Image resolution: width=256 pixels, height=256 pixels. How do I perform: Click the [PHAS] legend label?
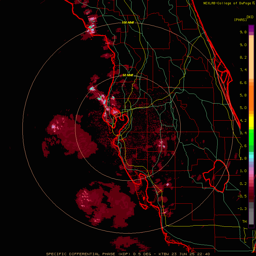[x=240, y=20]
